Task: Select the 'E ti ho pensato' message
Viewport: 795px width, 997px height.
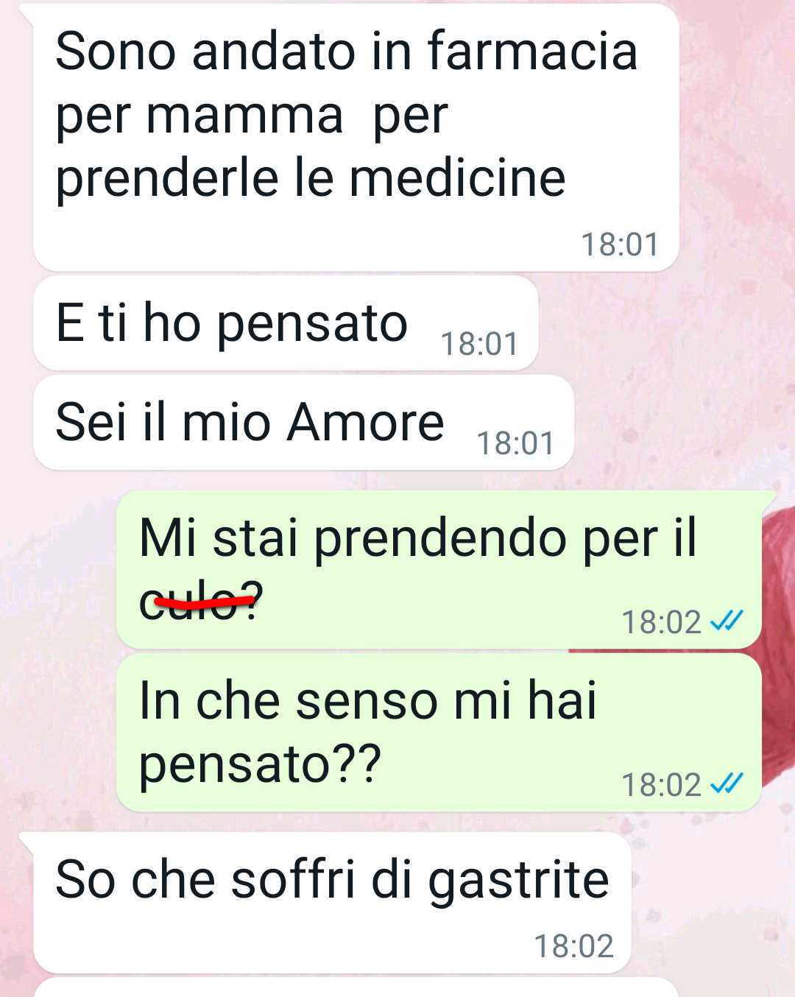Action: (x=286, y=323)
